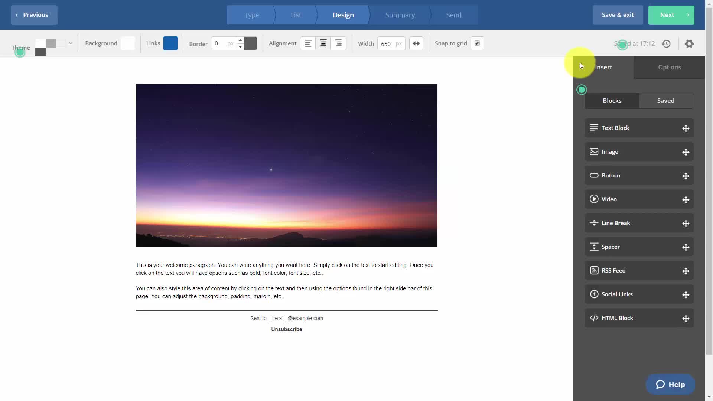Set alignment to left

(x=308, y=43)
